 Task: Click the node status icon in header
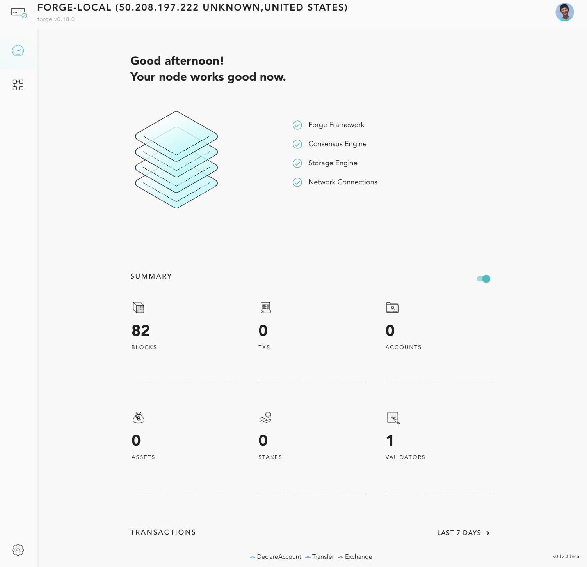19,13
